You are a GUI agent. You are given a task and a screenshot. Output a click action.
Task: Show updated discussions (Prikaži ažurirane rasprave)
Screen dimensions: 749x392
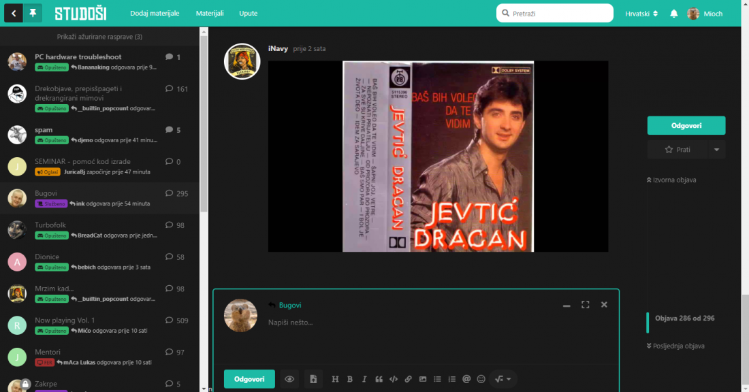99,37
